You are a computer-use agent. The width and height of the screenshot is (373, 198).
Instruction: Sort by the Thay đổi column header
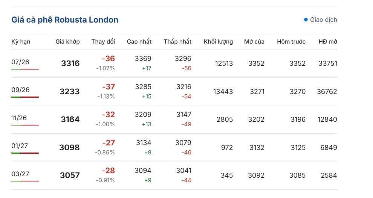pyautogui.click(x=103, y=42)
